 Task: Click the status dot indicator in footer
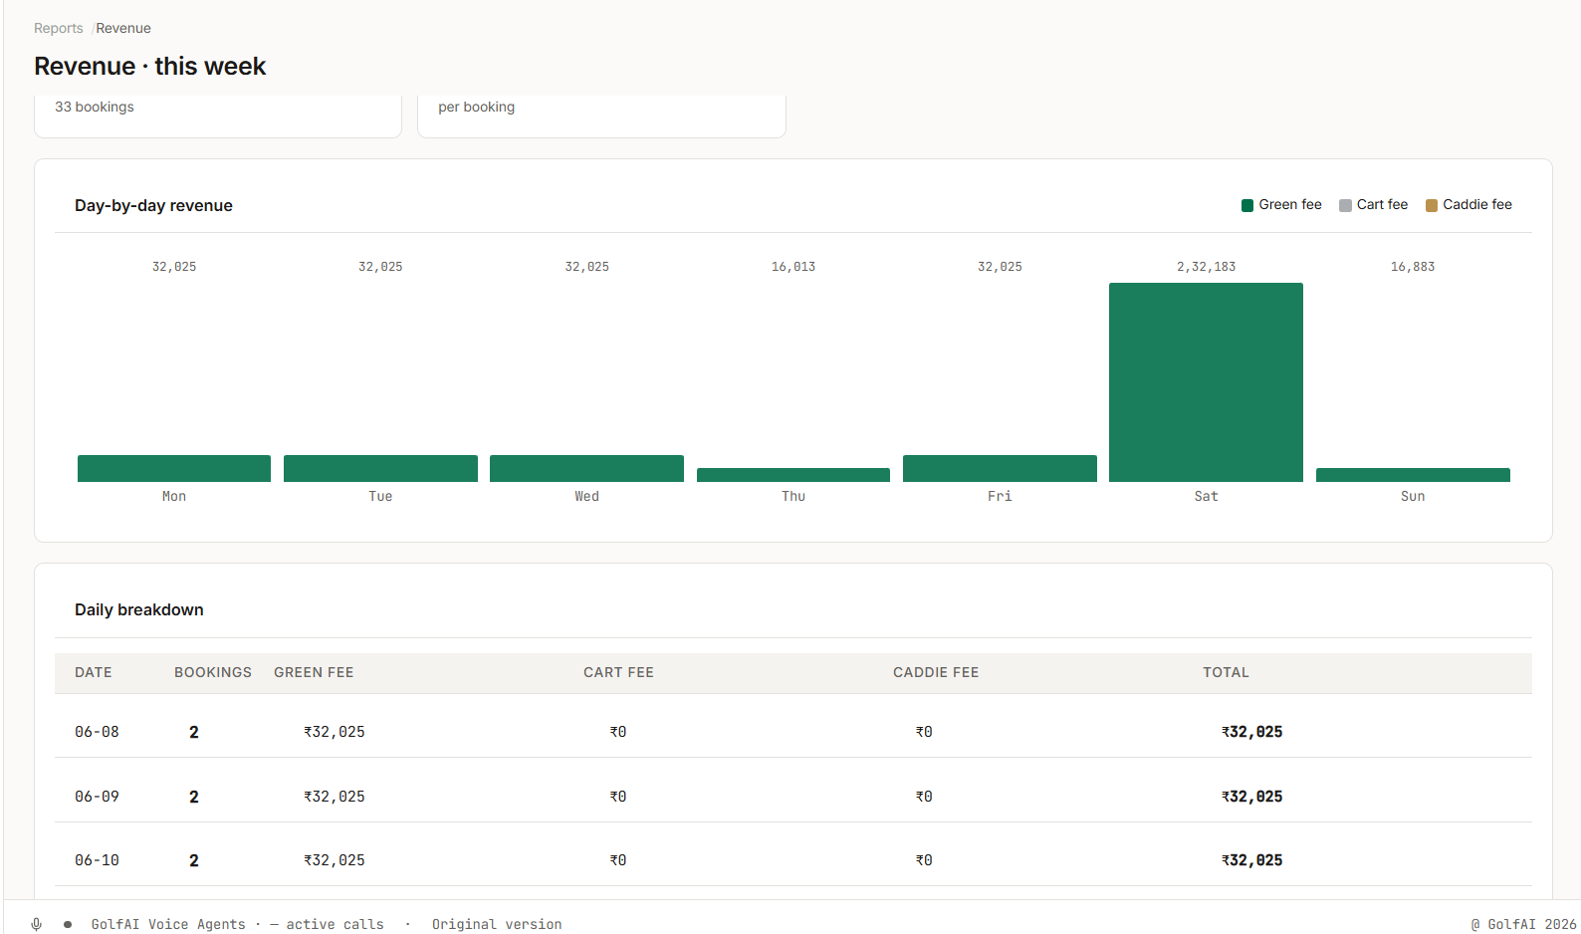click(68, 924)
